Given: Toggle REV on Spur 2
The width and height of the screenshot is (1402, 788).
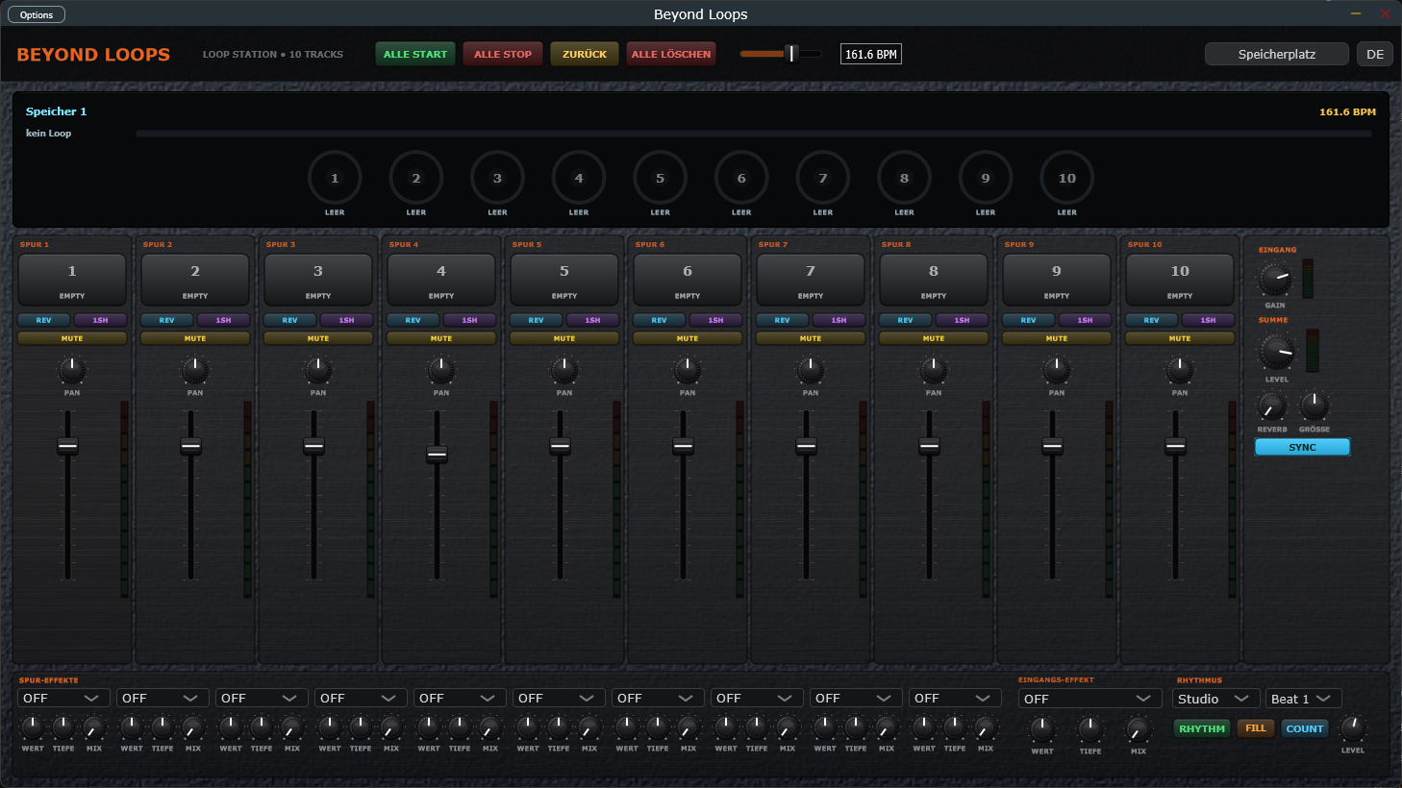Looking at the screenshot, I should click(x=167, y=320).
